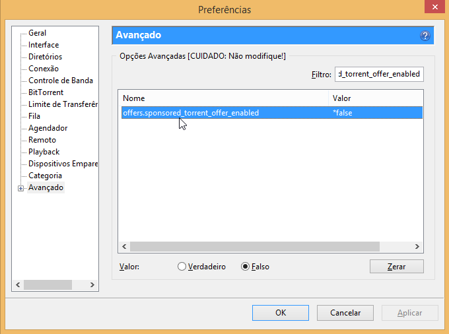Click options list left scroll arrow
This screenshot has width=449, height=334.
(x=124, y=246)
